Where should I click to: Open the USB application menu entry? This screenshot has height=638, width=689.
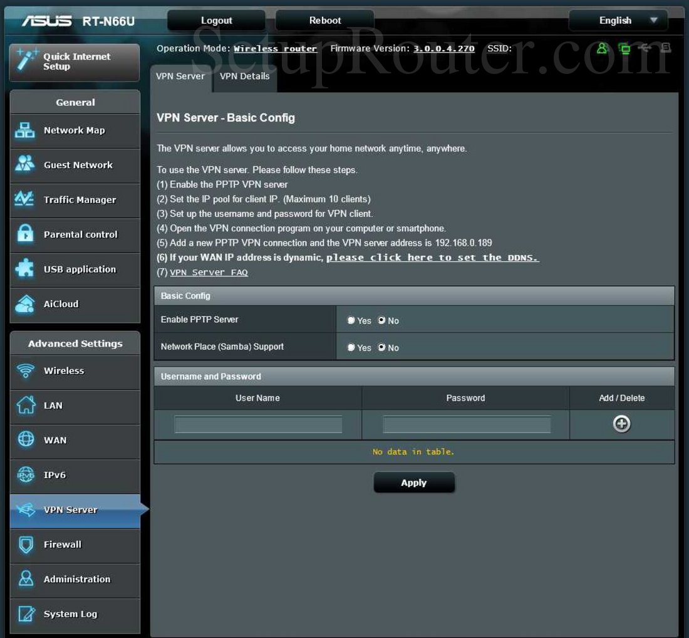75,269
